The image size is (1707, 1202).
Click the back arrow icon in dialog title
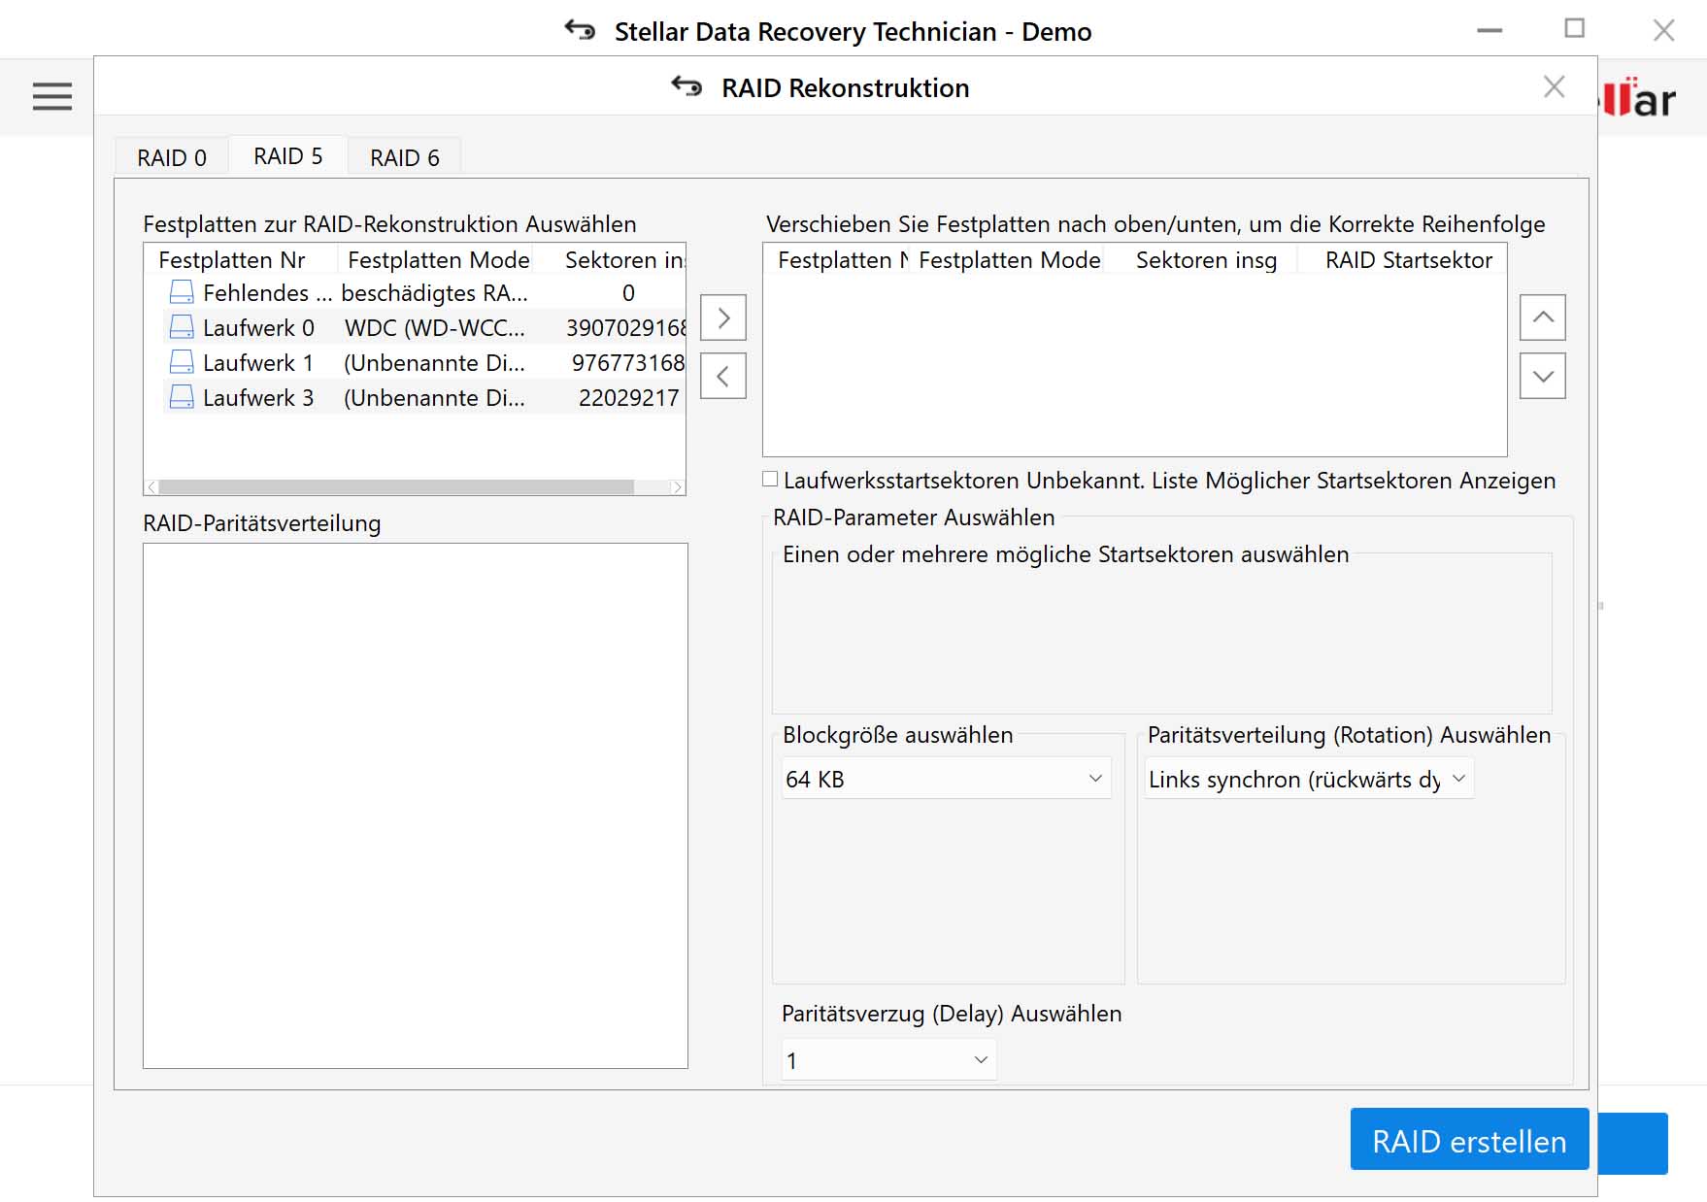(x=686, y=87)
